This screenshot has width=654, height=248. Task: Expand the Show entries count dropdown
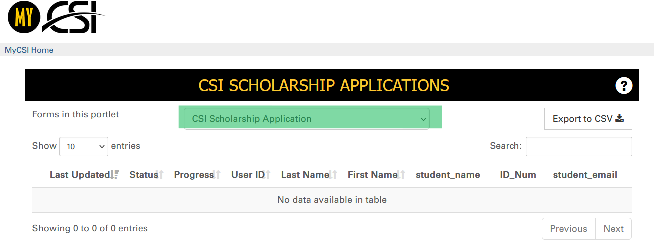point(84,146)
